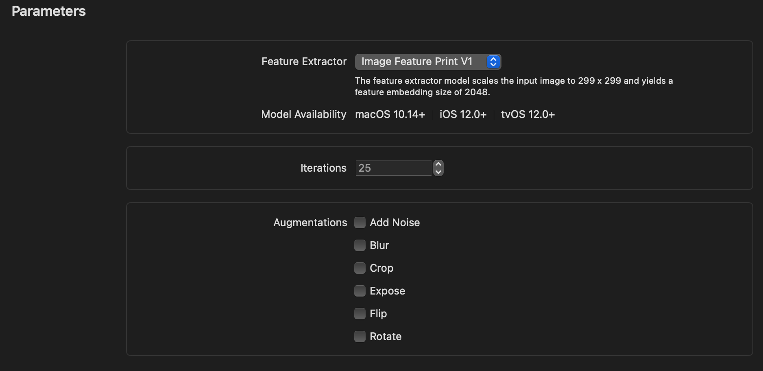Click the tvOS 12.0+ availability text
Screen dimensions: 763x371
click(x=528, y=115)
